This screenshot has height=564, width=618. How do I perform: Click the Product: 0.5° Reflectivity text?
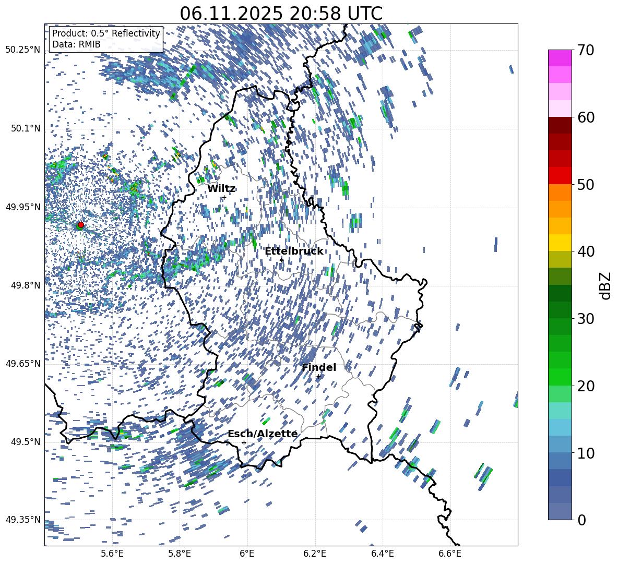[106, 33]
